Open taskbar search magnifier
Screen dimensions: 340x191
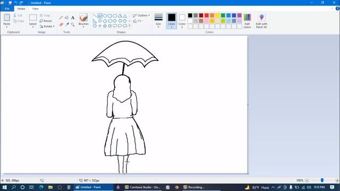click(x=13, y=187)
